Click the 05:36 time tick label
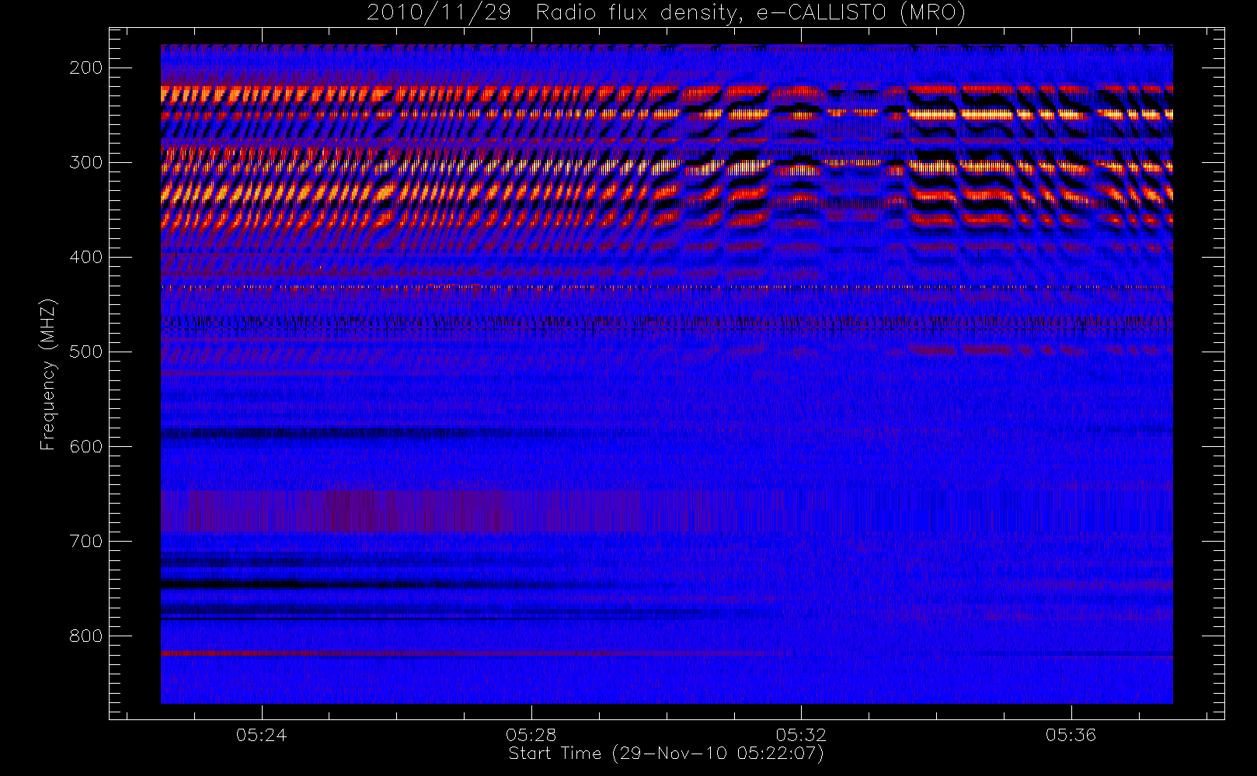Screen dimensions: 1257x776 click(x=1071, y=734)
